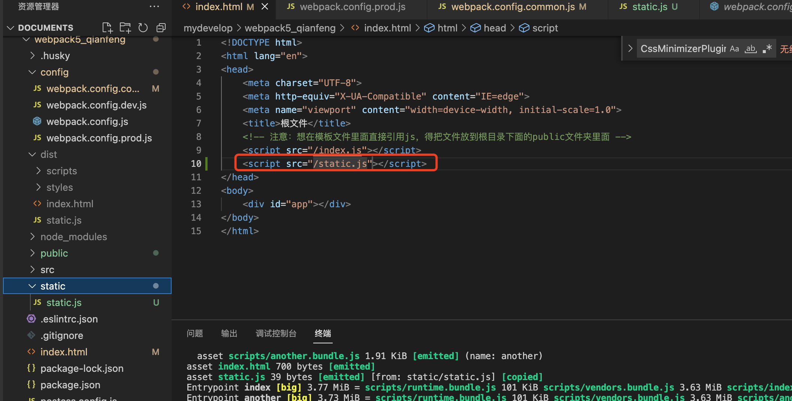Click the 资源管理器 explorer title
The height and width of the screenshot is (401, 792).
pos(39,7)
